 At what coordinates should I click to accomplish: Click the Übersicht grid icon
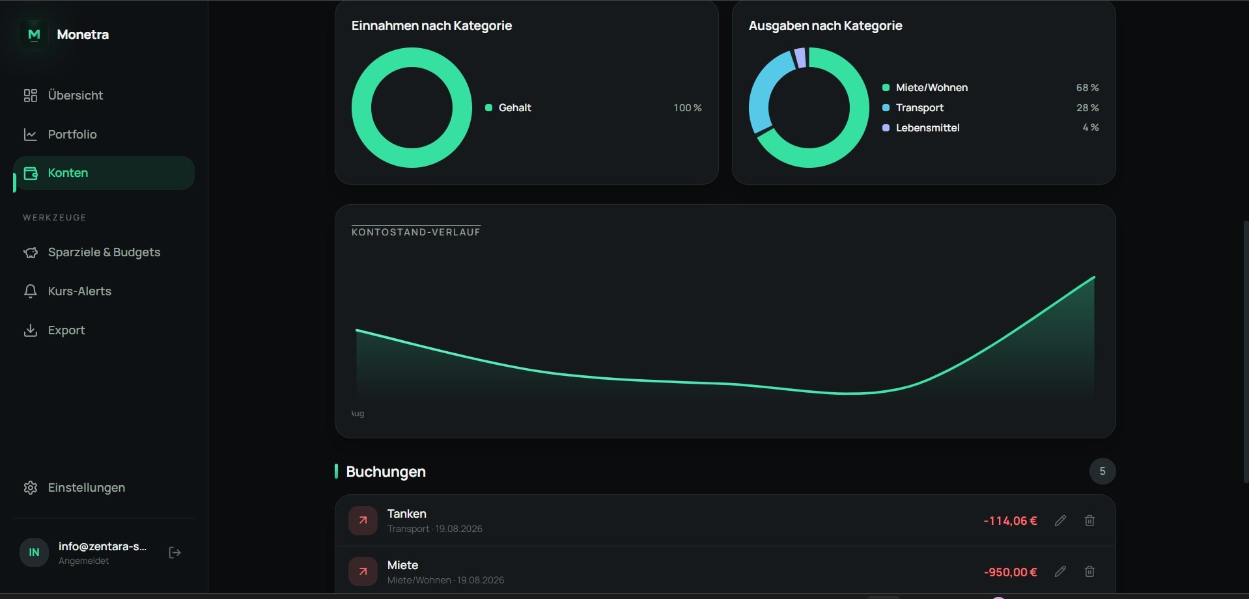click(31, 96)
